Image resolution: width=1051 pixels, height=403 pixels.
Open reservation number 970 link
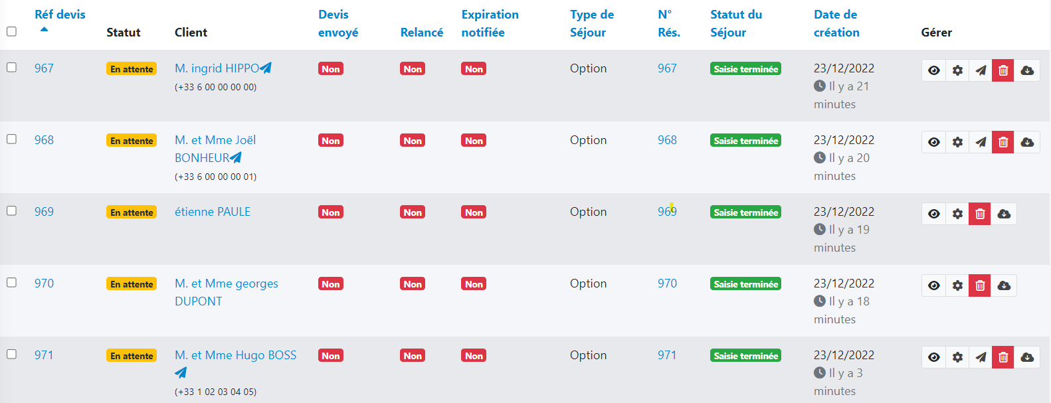point(667,283)
